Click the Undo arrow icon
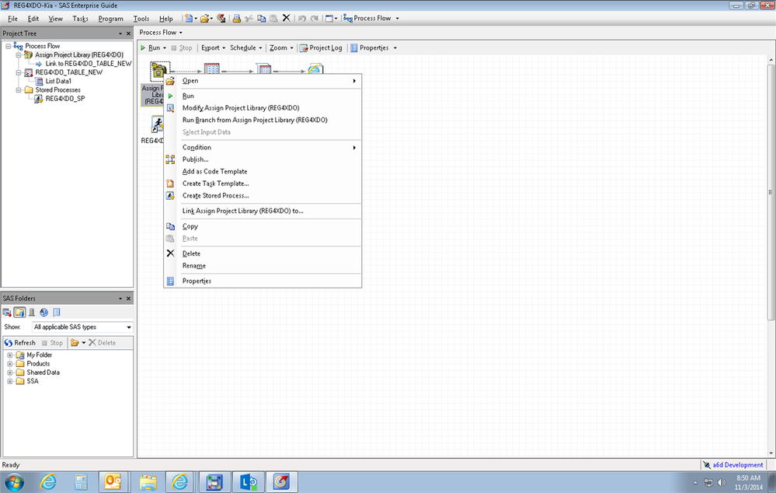The width and height of the screenshot is (776, 493). pyautogui.click(x=302, y=19)
